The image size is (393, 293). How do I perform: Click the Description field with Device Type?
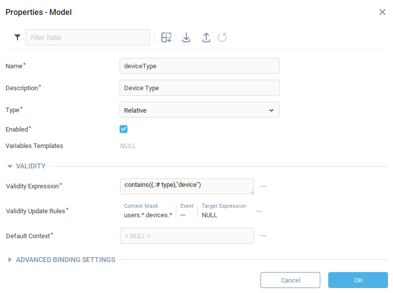[199, 88]
